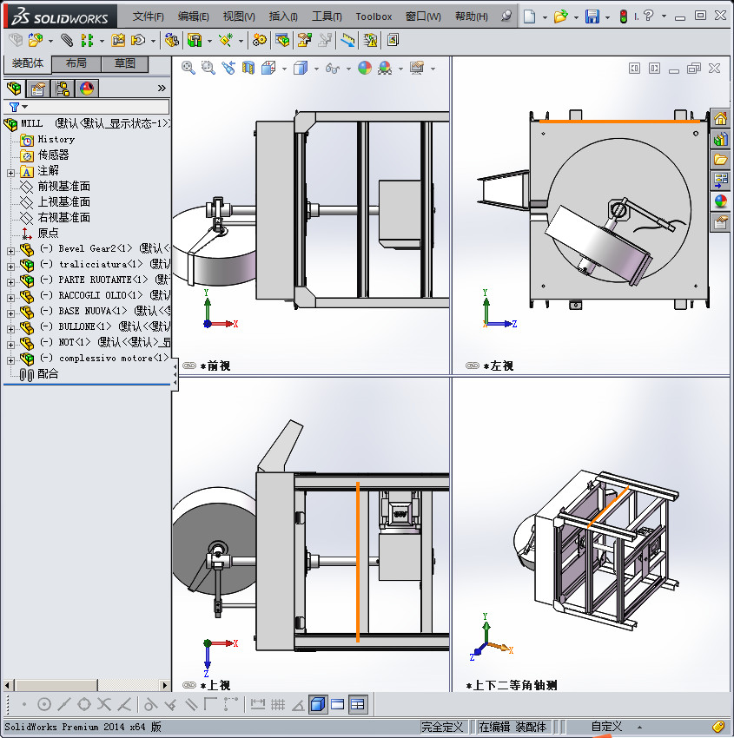
Task: Toggle Four View layout in bottom toolbar
Action: coord(358,704)
